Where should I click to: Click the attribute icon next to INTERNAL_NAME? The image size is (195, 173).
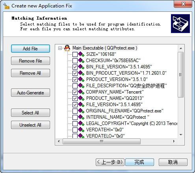point(81,117)
